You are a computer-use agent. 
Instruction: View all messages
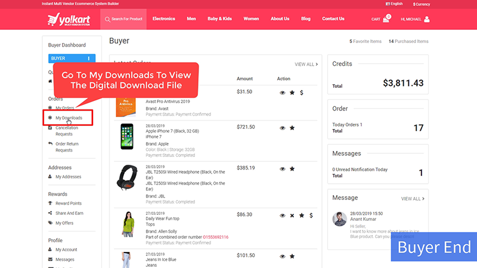coord(413,199)
